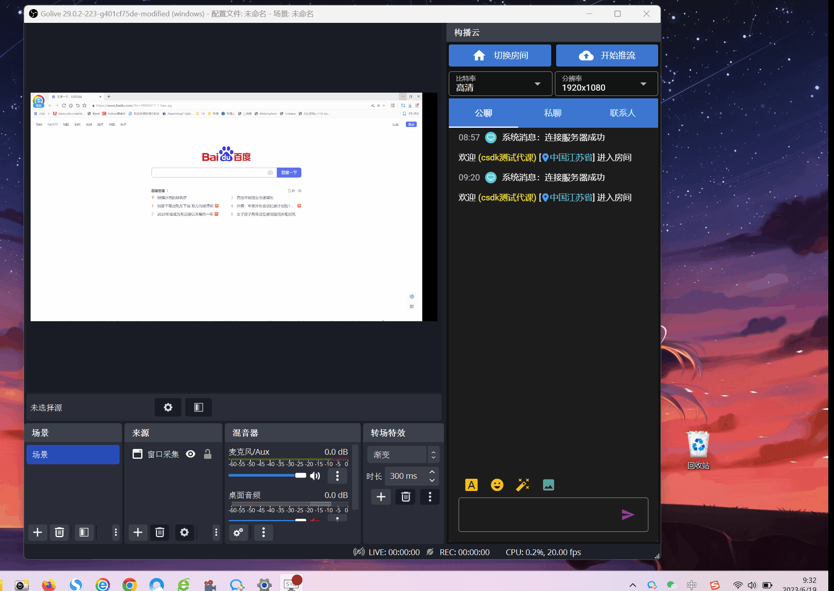Open transition type dropdown 渐变
834x591 pixels.
click(x=403, y=455)
